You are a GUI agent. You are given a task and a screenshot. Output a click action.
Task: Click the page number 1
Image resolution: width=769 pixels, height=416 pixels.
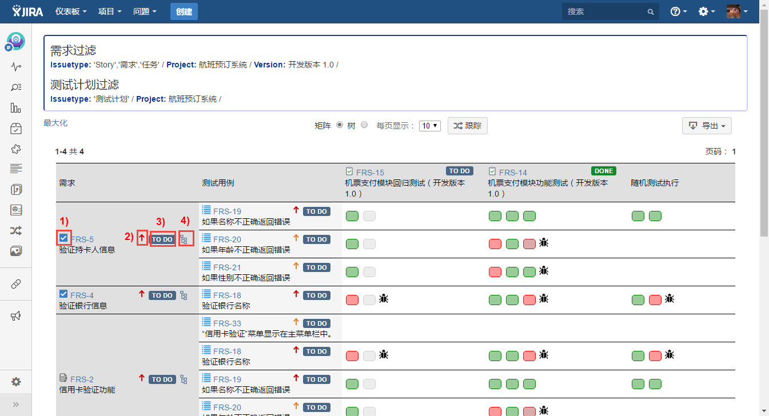coord(734,151)
